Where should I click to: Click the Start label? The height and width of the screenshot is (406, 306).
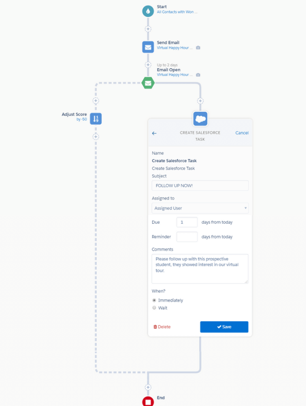coord(162,7)
